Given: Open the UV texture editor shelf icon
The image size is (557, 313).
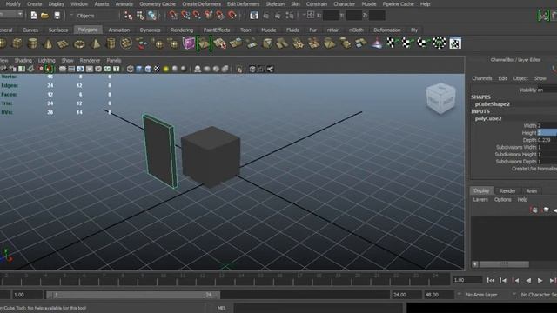Looking at the screenshot, I should pos(455,43).
